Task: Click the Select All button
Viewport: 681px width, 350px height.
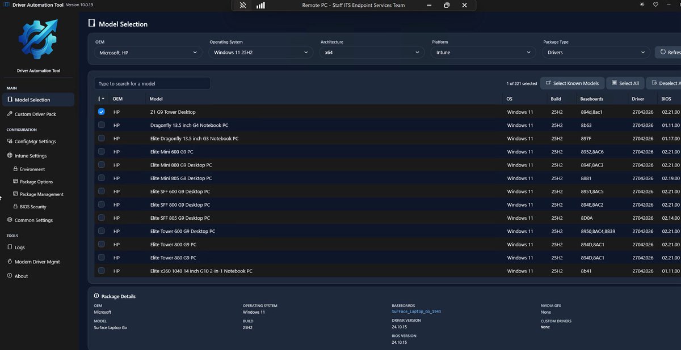Action: 625,83
